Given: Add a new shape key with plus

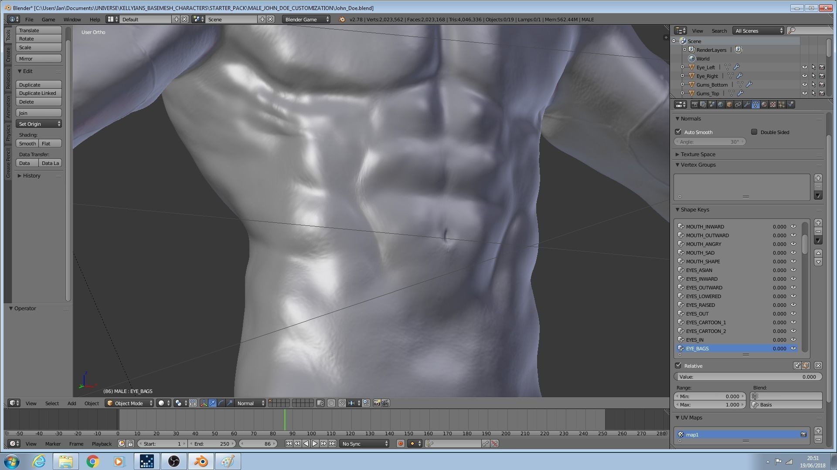Looking at the screenshot, I should click(x=818, y=223).
